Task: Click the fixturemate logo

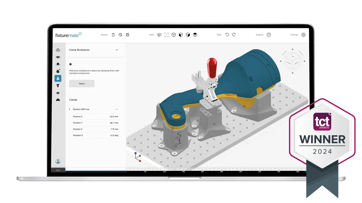Action: click(x=68, y=35)
